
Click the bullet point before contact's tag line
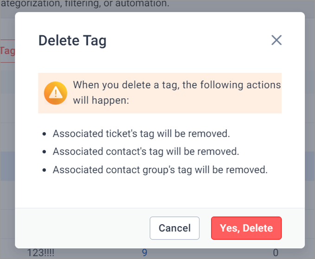45,152
